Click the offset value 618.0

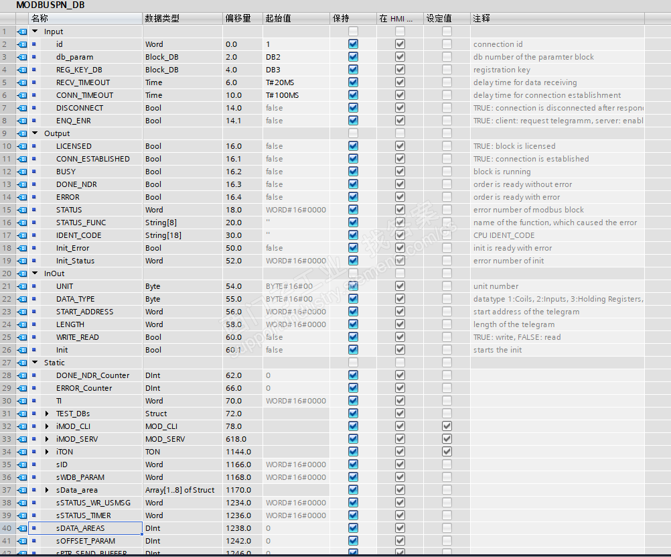[x=236, y=439]
